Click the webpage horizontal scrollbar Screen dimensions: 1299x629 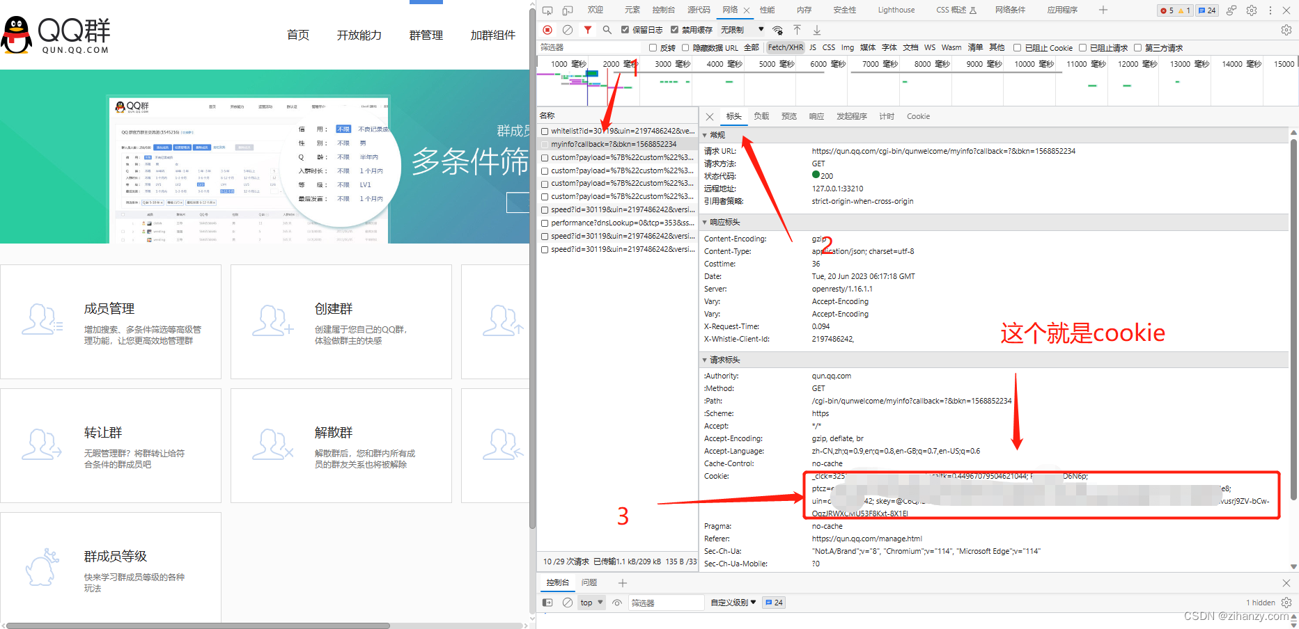click(x=198, y=626)
